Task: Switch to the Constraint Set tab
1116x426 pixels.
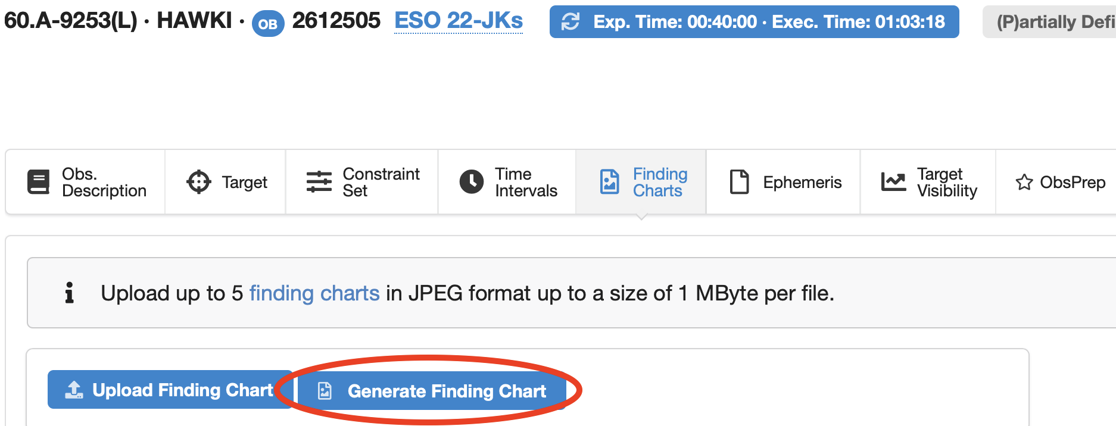Action: pos(381,182)
